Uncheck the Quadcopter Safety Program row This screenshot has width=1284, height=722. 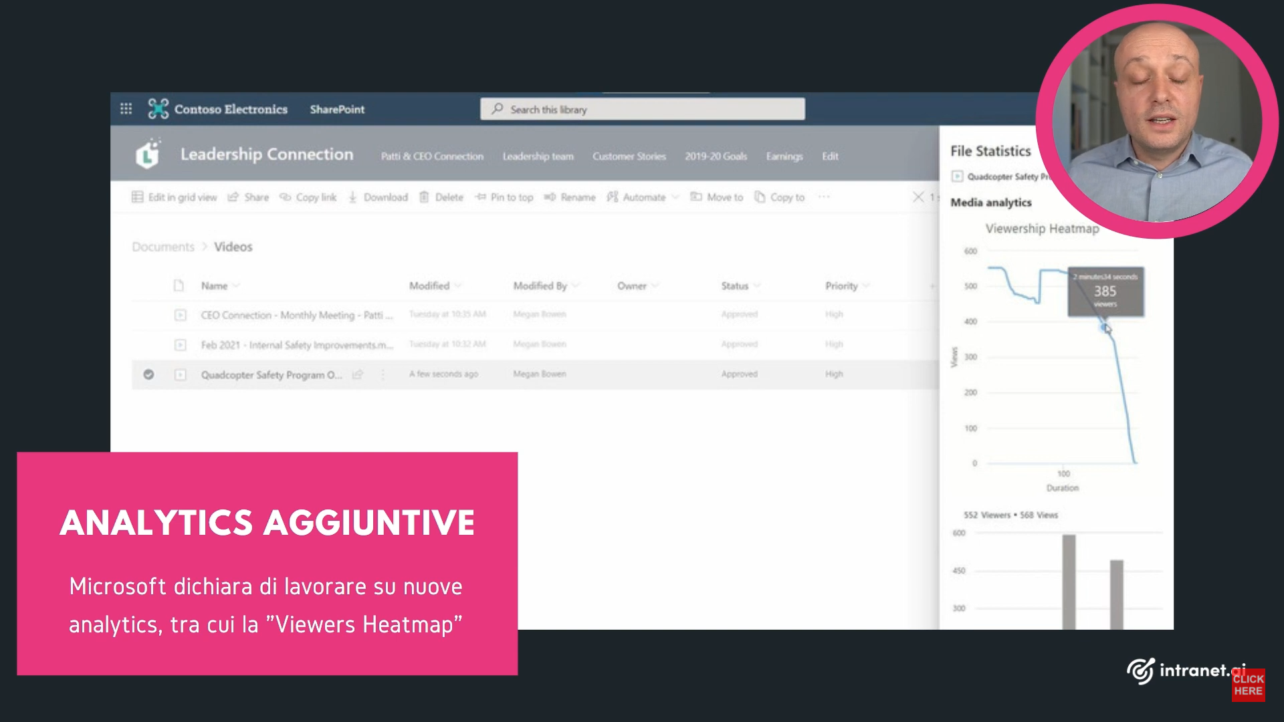click(x=148, y=374)
